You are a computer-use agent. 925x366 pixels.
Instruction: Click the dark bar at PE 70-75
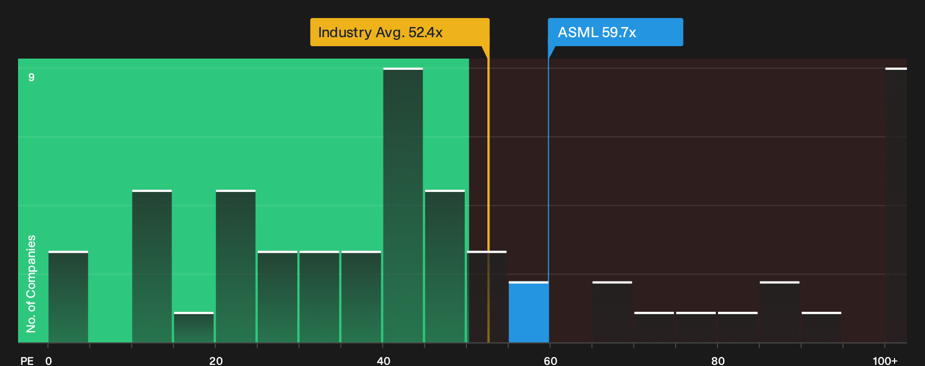654,327
